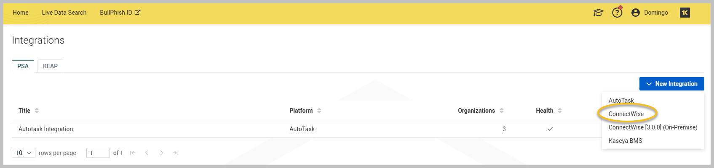Switch to the KEAP tab
The height and width of the screenshot is (168, 714).
coord(50,66)
